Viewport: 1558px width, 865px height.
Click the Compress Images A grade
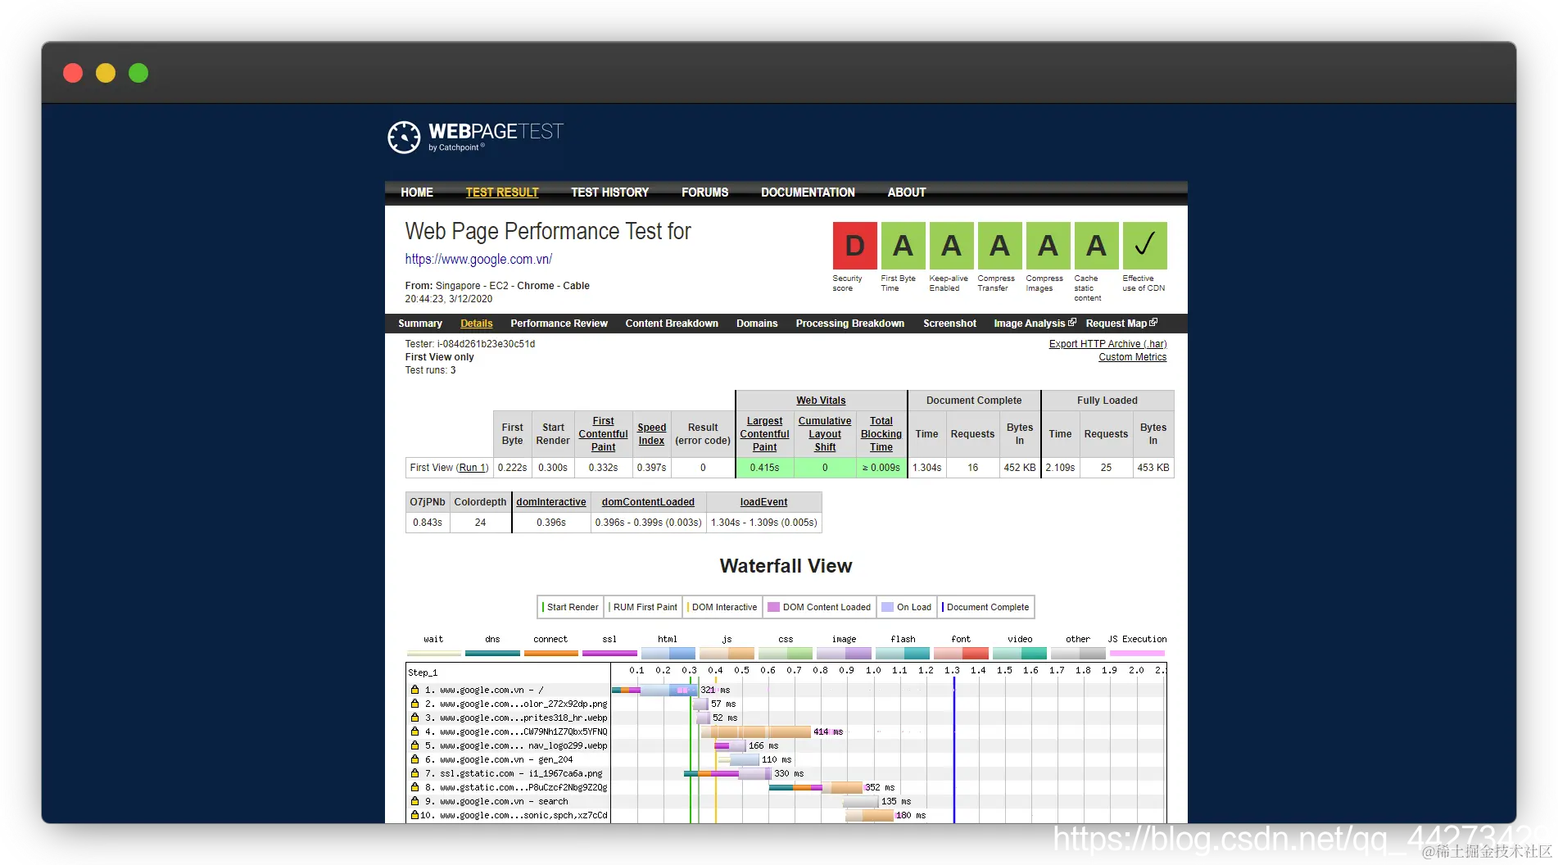coord(1048,246)
